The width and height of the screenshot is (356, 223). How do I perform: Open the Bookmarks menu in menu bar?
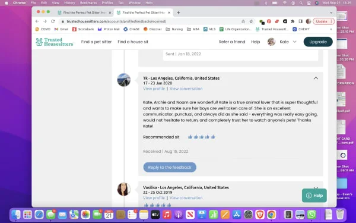pyautogui.click(x=88, y=3)
